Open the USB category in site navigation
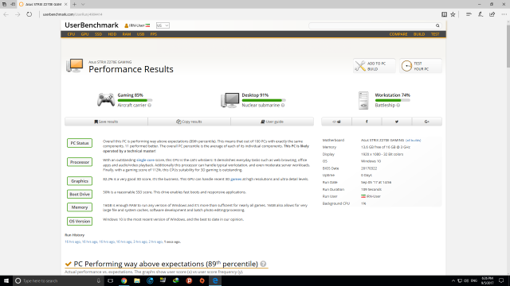This screenshot has width=510, height=286. (140, 34)
